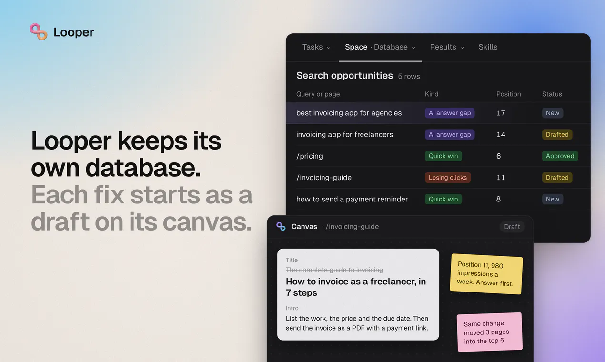This screenshot has width=605, height=362.
Task: Open the Skills tab
Action: 488,47
